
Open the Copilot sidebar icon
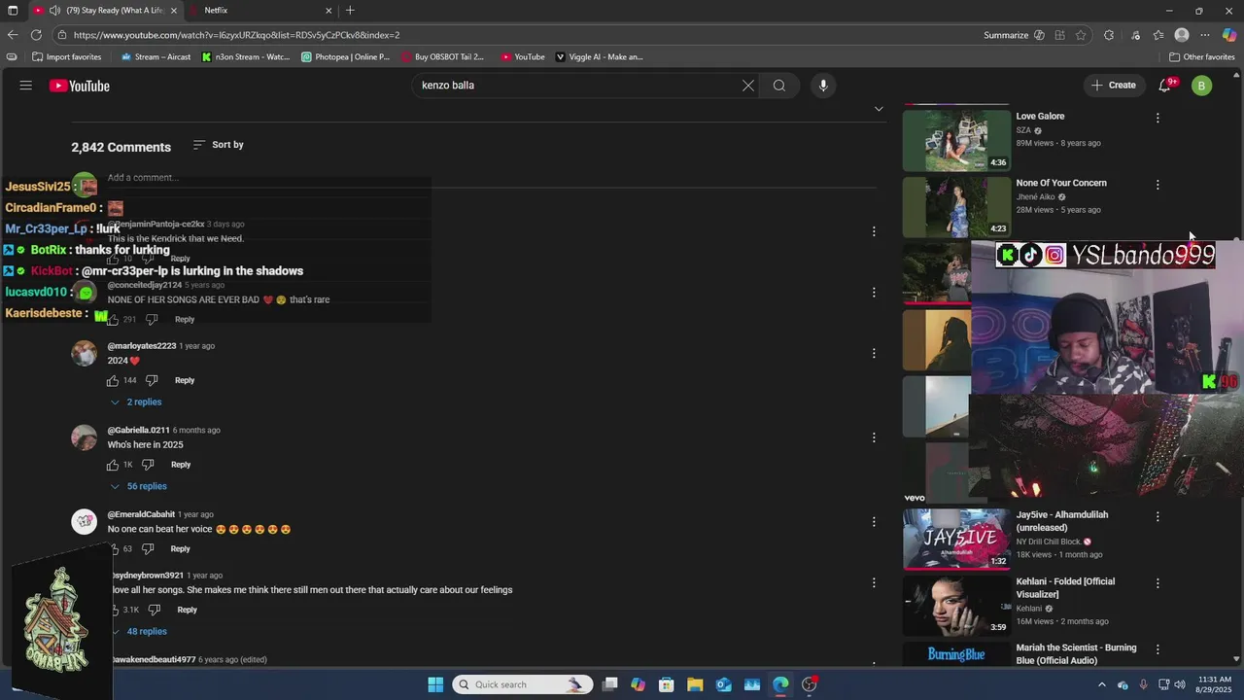click(1229, 35)
